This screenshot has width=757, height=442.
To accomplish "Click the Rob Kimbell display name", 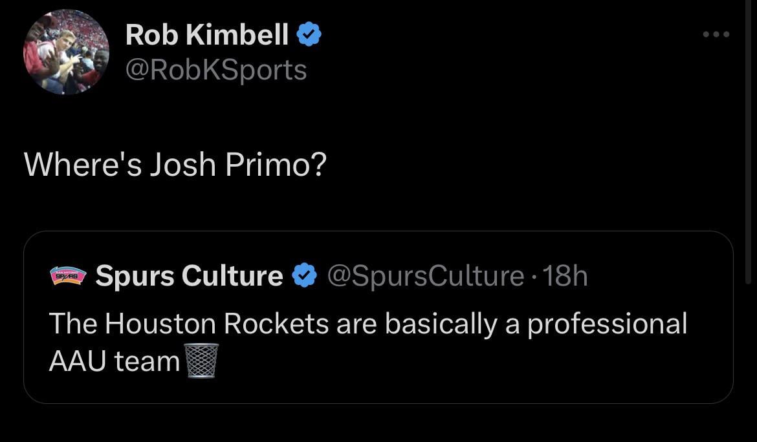I will coord(207,34).
